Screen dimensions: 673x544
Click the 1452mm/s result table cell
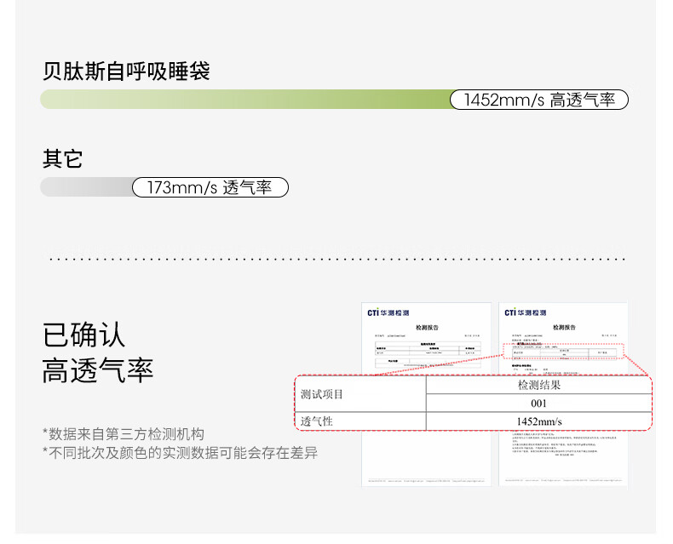[x=538, y=421]
